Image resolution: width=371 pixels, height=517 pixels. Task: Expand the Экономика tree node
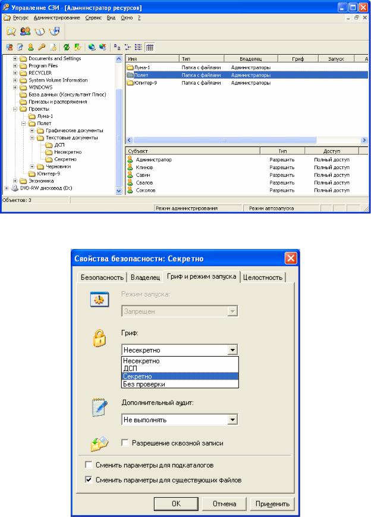[15, 181]
